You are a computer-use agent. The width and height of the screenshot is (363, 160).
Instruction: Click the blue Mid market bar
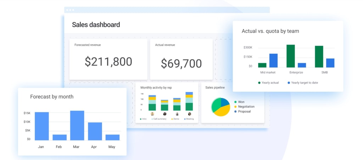pyautogui.click(x=273, y=61)
